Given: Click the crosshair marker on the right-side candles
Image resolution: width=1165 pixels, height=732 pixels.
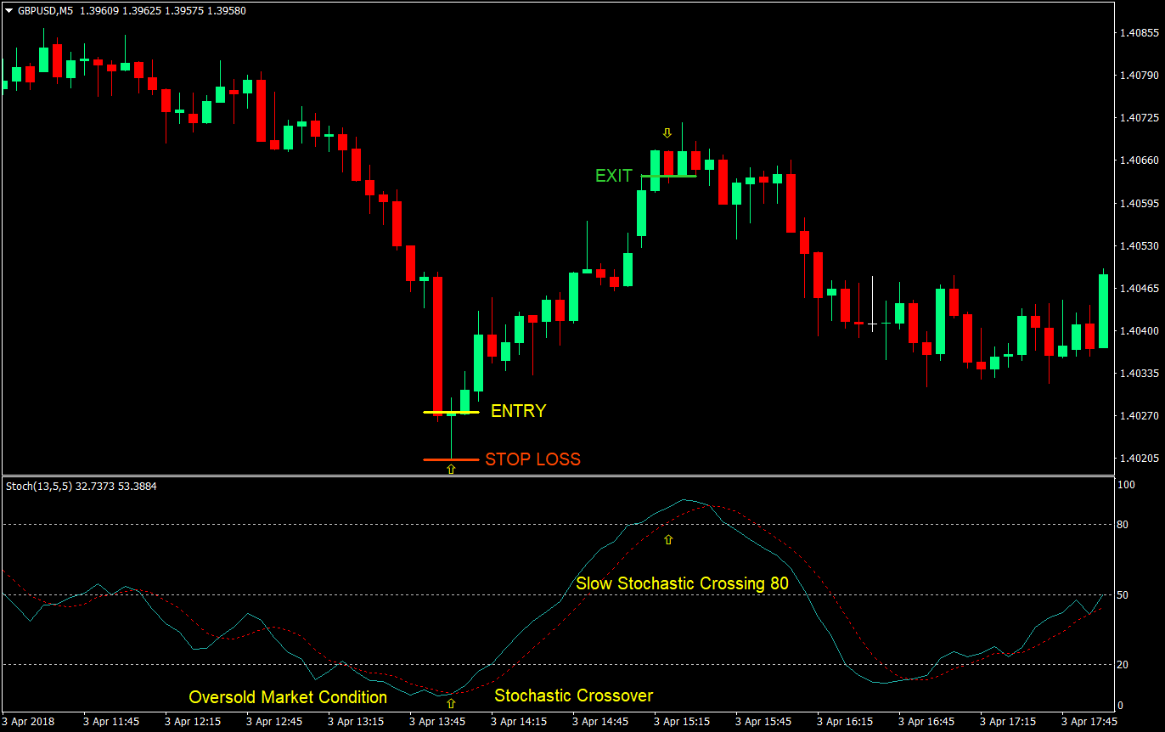Looking at the screenshot, I should (873, 324).
